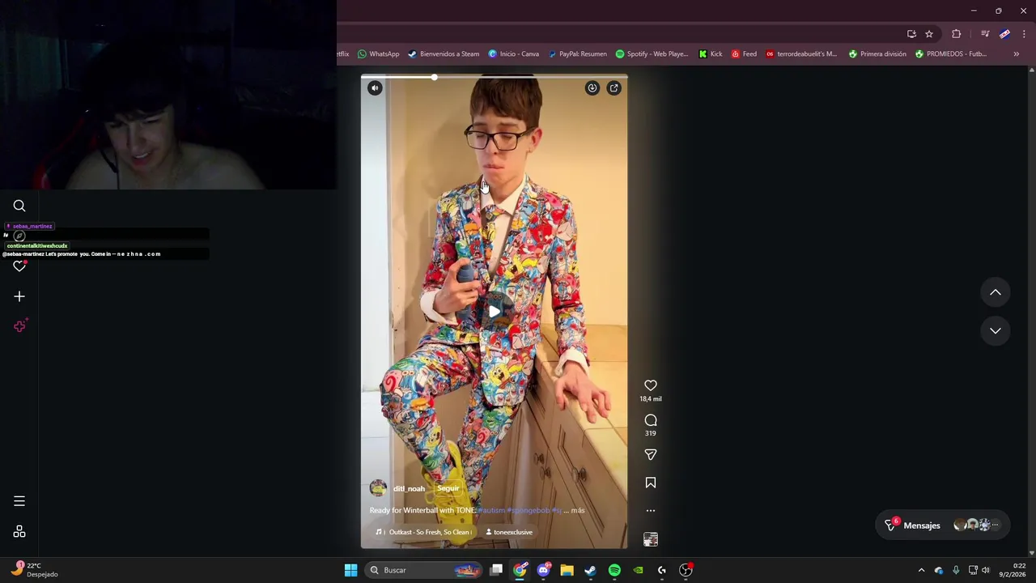1036x583 pixels.
Task: Open weather widget 22°C Despejado
Action: point(35,570)
